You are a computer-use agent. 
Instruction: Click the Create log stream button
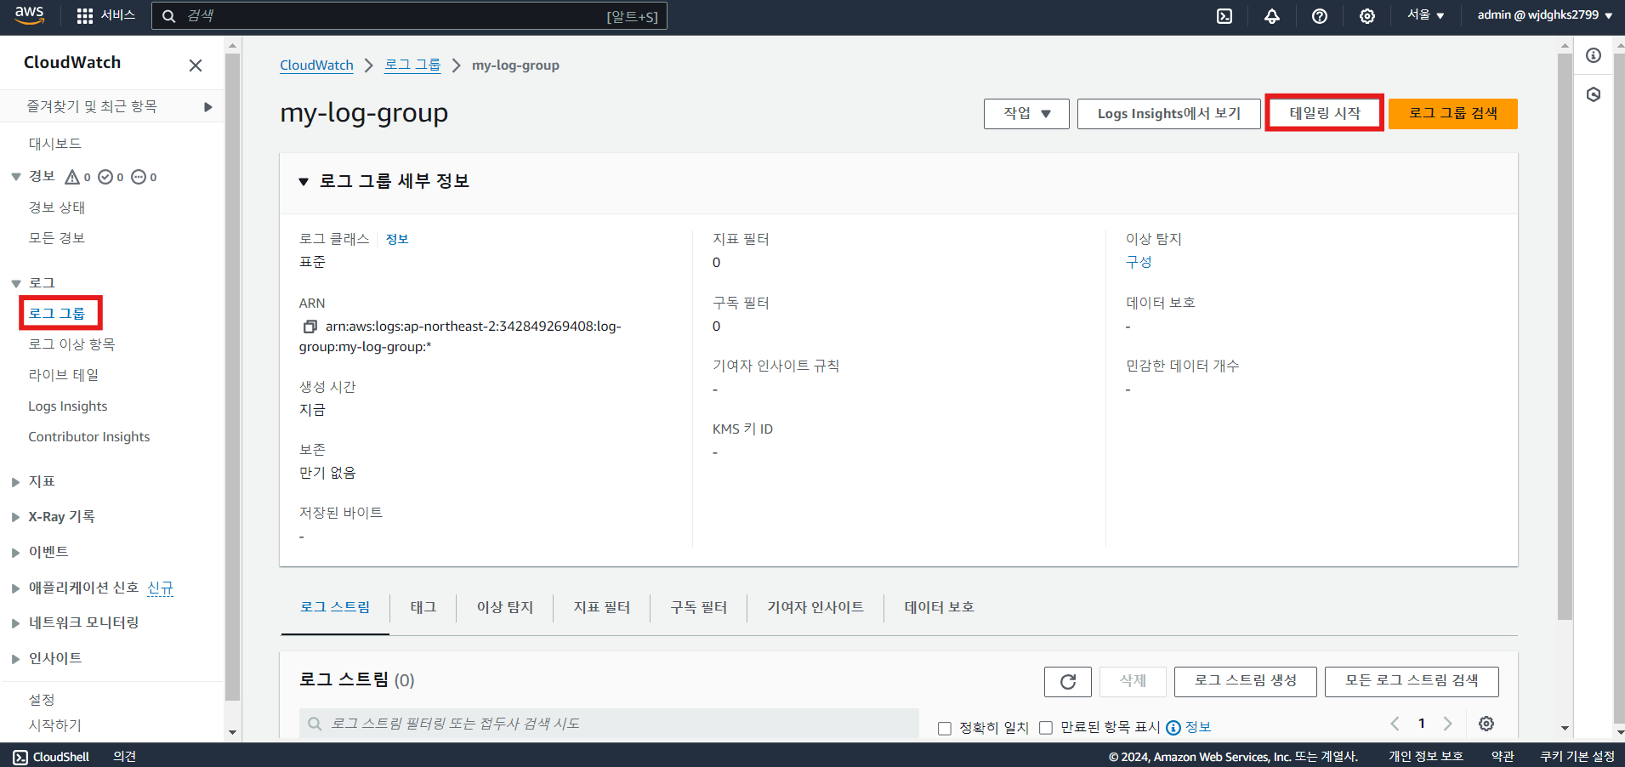(1246, 681)
